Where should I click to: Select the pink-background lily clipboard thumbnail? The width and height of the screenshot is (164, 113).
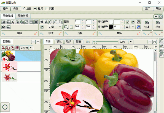click(9, 66)
